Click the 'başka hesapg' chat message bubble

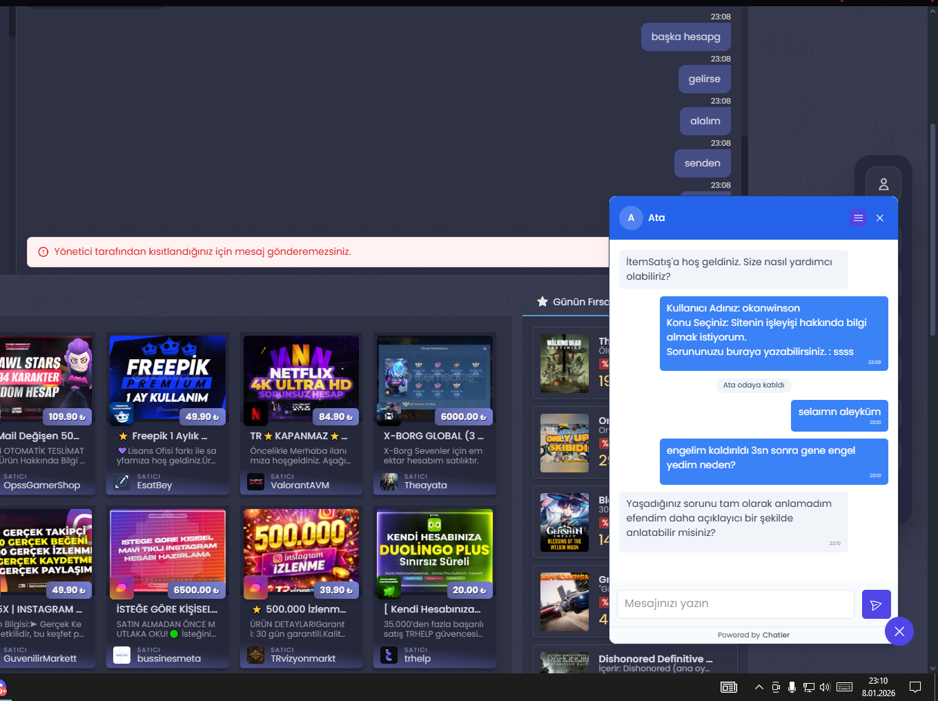point(686,37)
